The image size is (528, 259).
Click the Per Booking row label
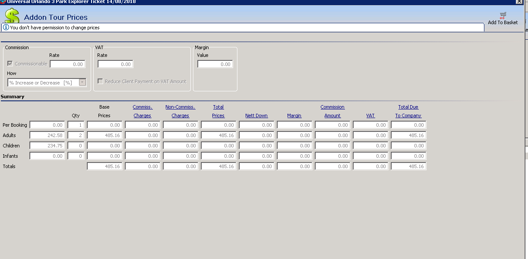(15, 125)
